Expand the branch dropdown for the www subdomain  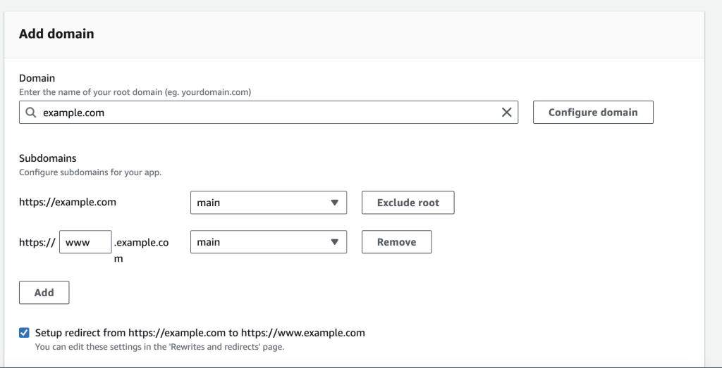click(x=269, y=242)
